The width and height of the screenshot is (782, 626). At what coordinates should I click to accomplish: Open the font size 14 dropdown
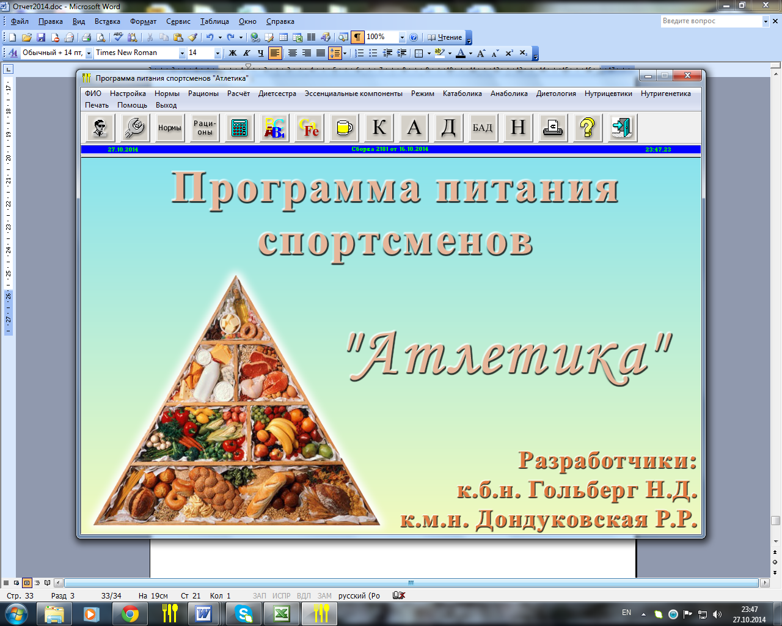217,53
